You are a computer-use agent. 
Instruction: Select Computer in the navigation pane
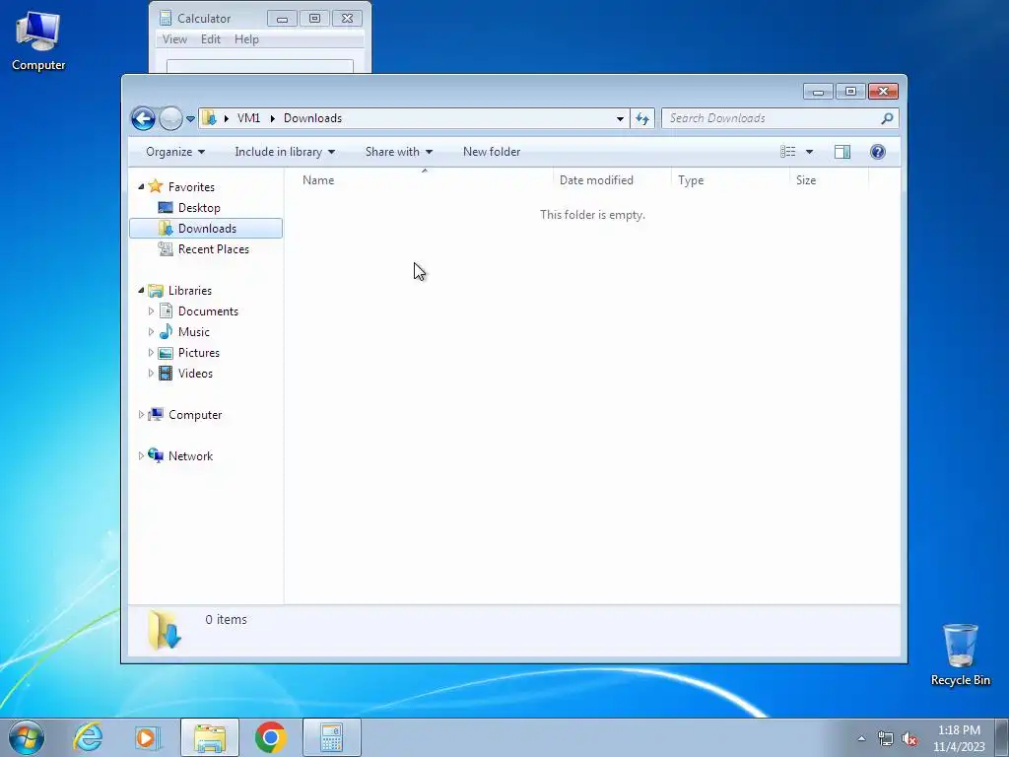coord(195,415)
